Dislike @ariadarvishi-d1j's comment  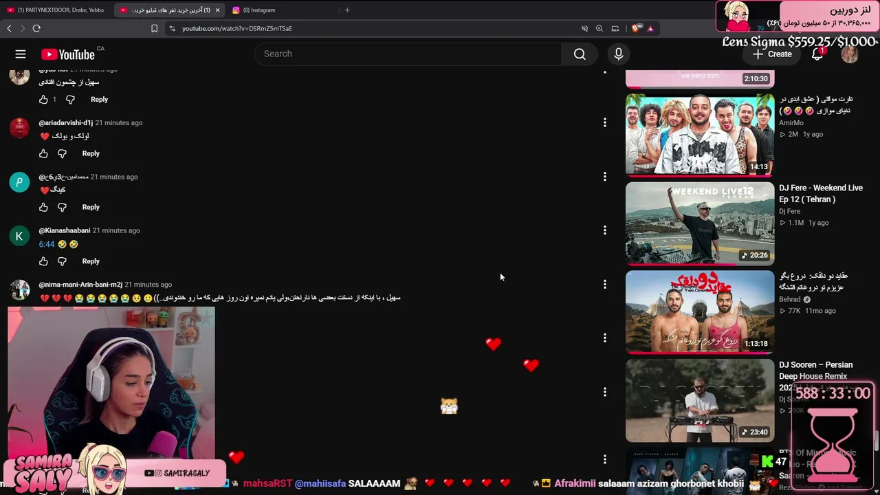62,153
